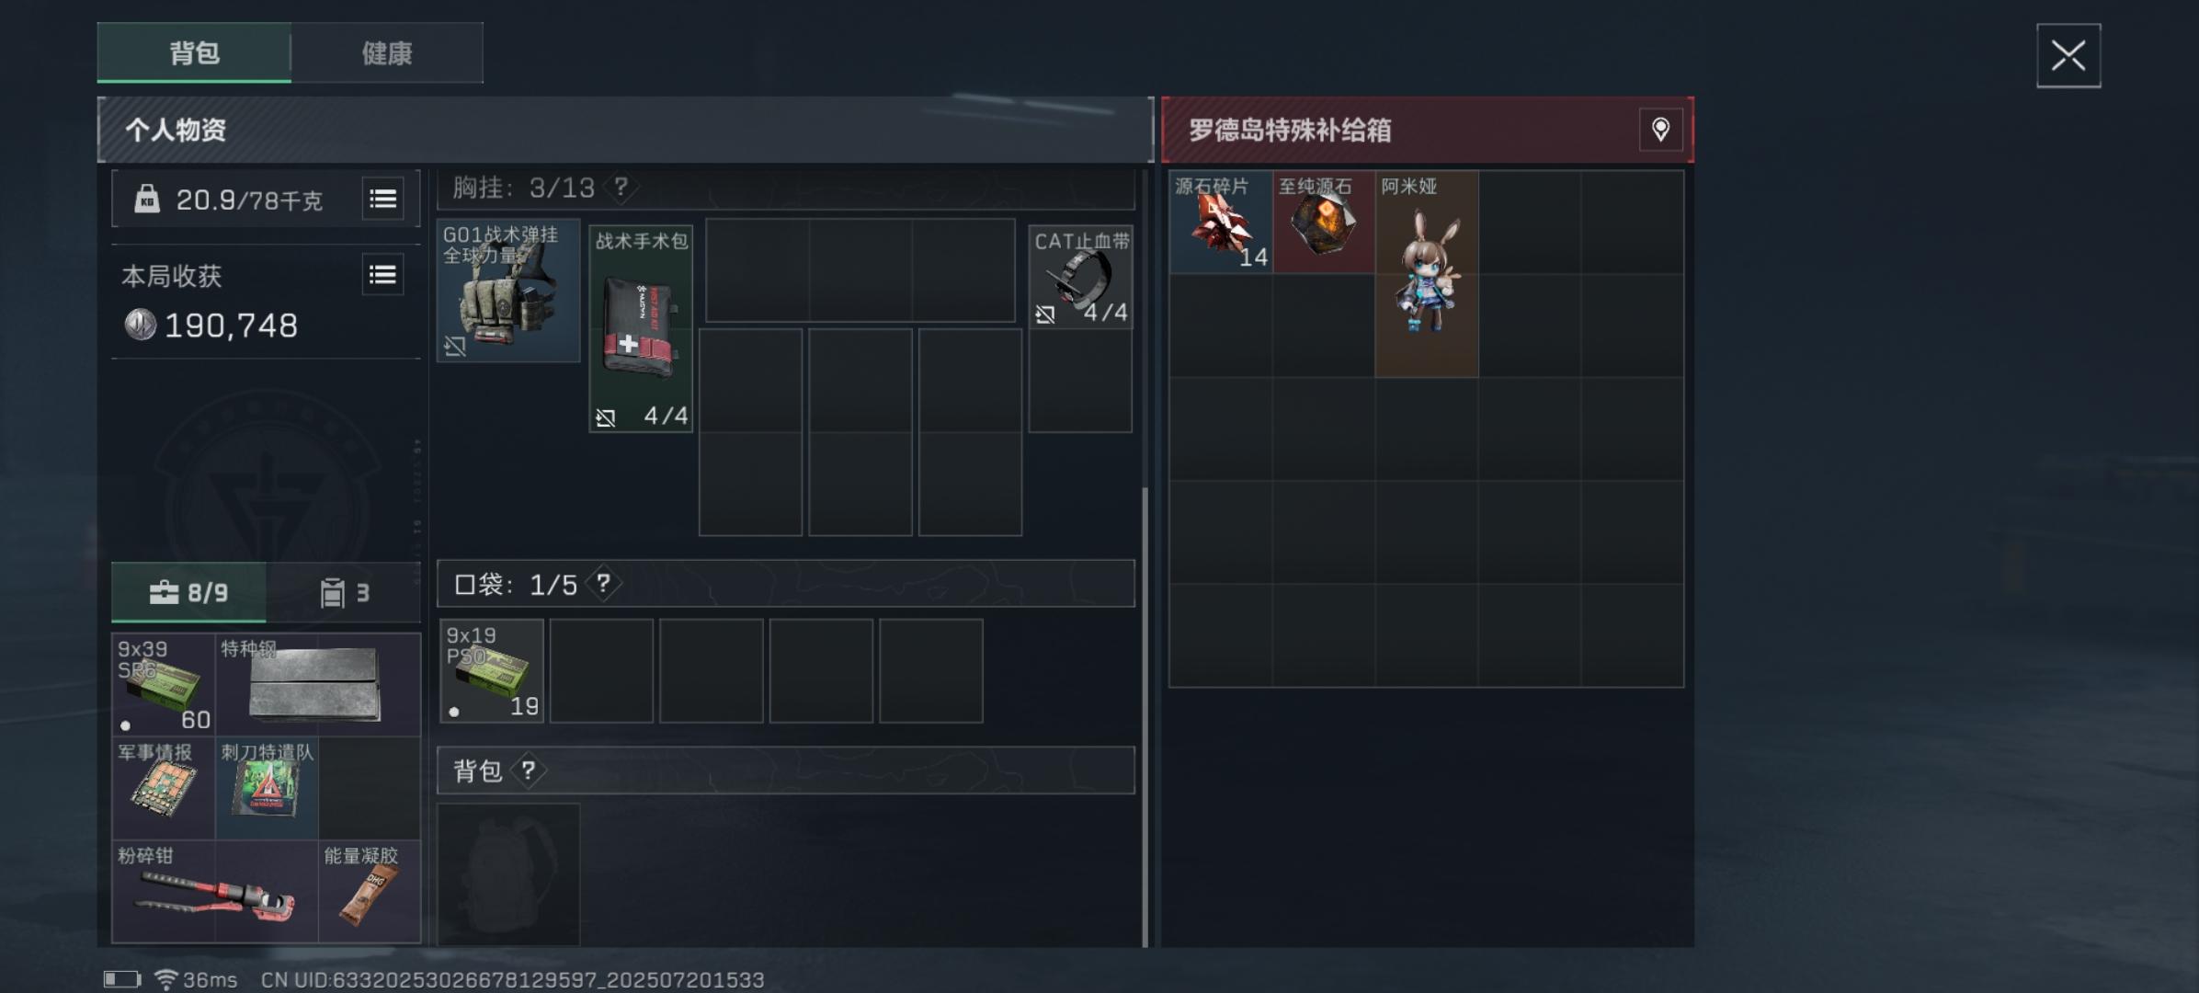Pick the 阿米娅 figurine item
Screen dimensions: 2199x993
point(1427,273)
